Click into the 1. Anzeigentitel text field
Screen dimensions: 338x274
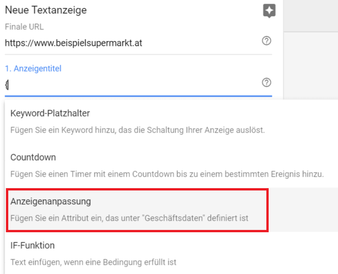[x=133, y=84]
